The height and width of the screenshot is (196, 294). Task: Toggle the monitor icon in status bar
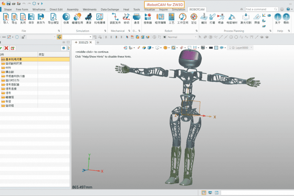click(210, 193)
